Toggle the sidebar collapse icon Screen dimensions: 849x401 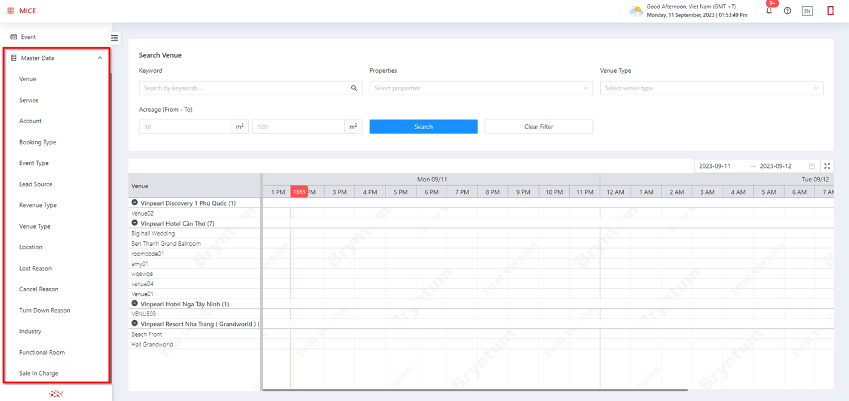point(114,38)
